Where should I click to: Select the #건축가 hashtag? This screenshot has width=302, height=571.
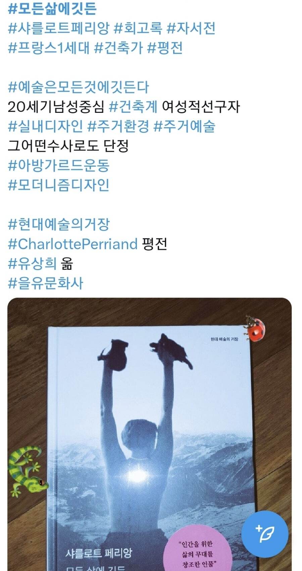pyautogui.click(x=119, y=48)
